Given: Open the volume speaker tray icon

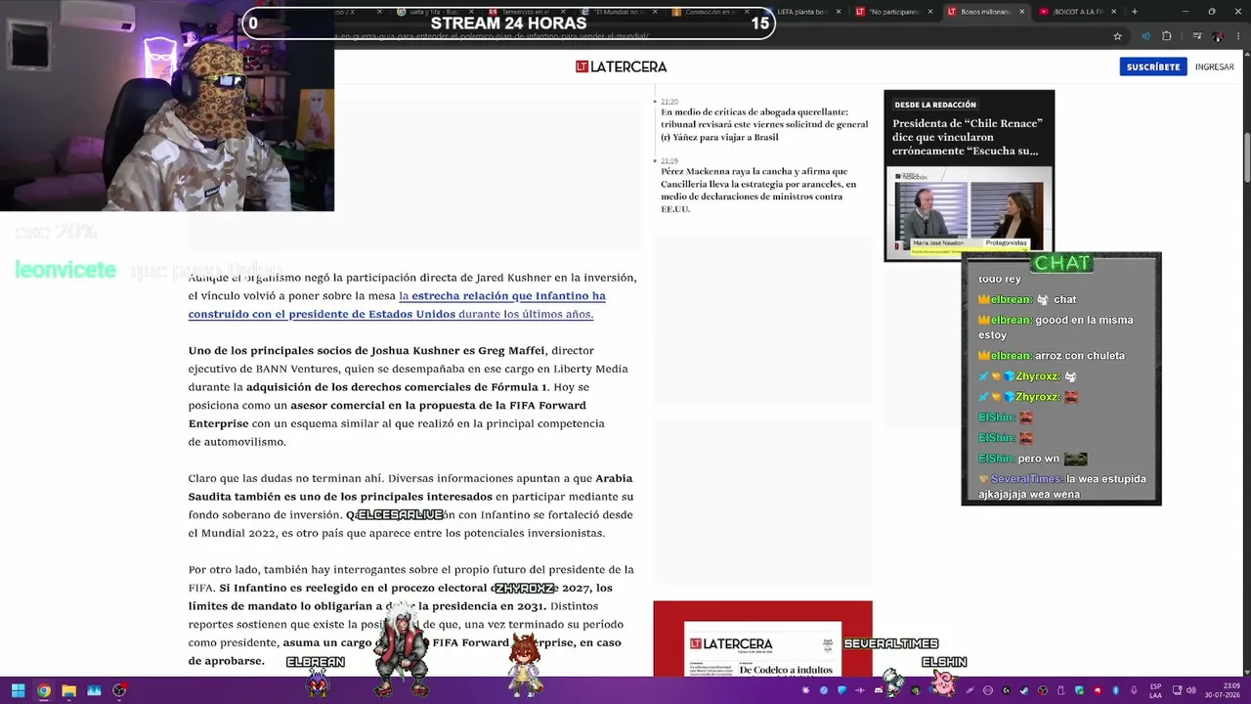Looking at the screenshot, I should click(1190, 690).
